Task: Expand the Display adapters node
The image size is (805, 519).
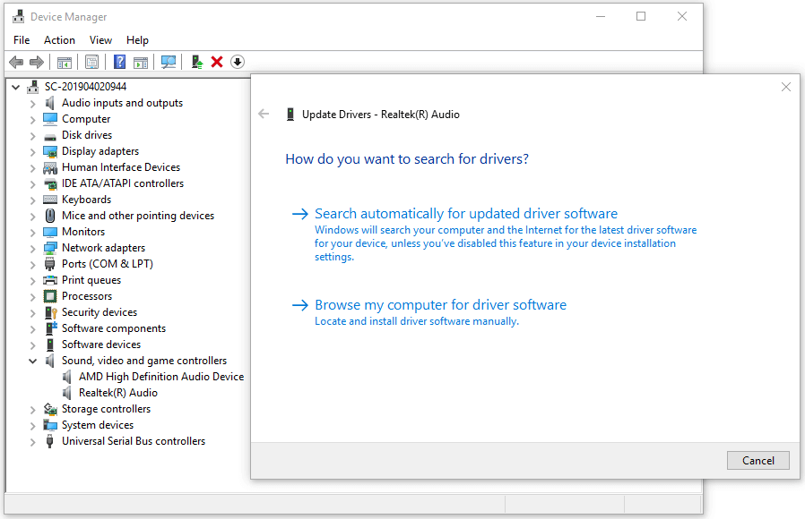Action: 33,151
